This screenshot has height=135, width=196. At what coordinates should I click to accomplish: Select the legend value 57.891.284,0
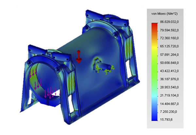[169, 55]
